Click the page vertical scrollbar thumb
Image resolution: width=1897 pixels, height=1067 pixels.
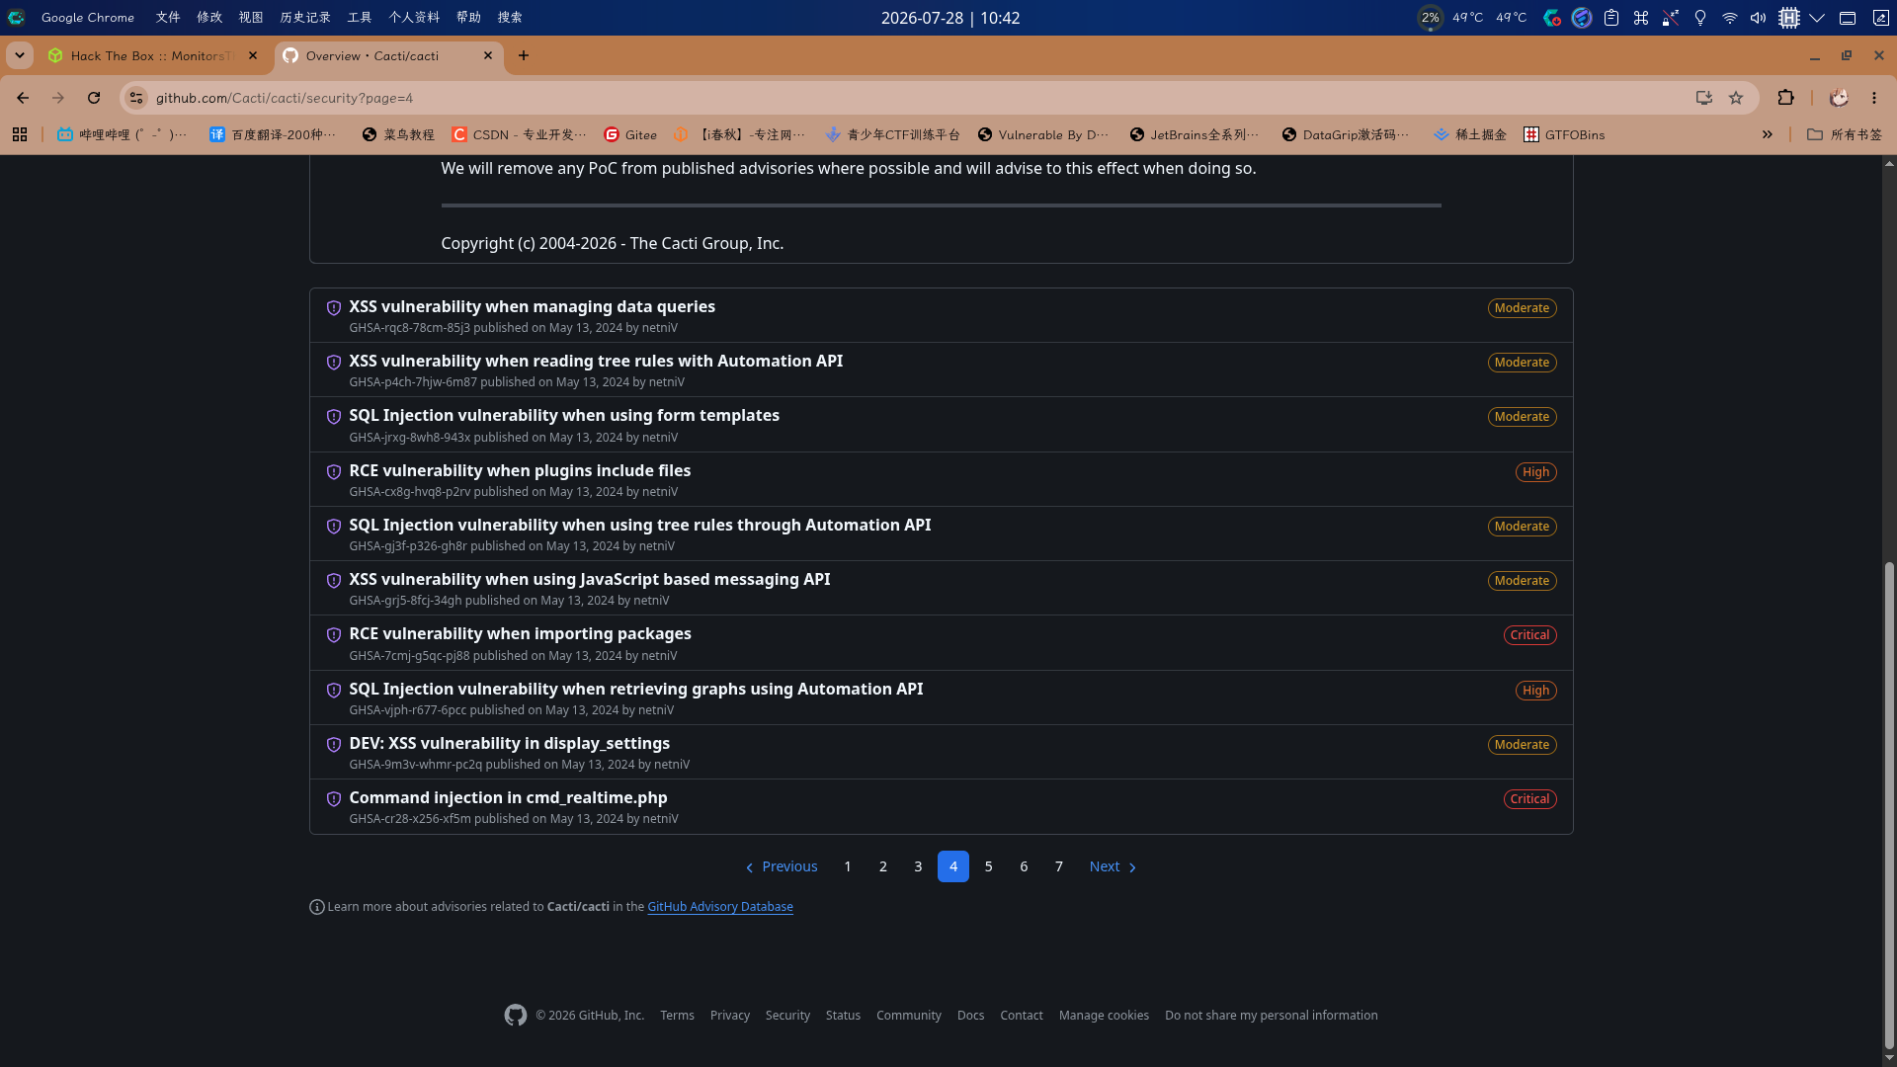tap(1889, 805)
